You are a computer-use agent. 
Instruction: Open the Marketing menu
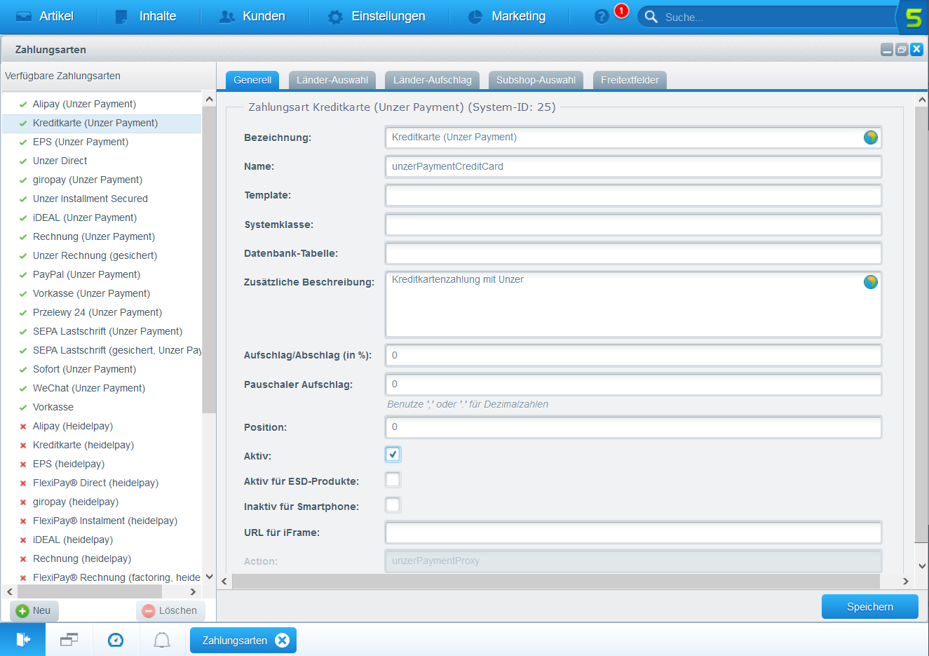(x=507, y=16)
